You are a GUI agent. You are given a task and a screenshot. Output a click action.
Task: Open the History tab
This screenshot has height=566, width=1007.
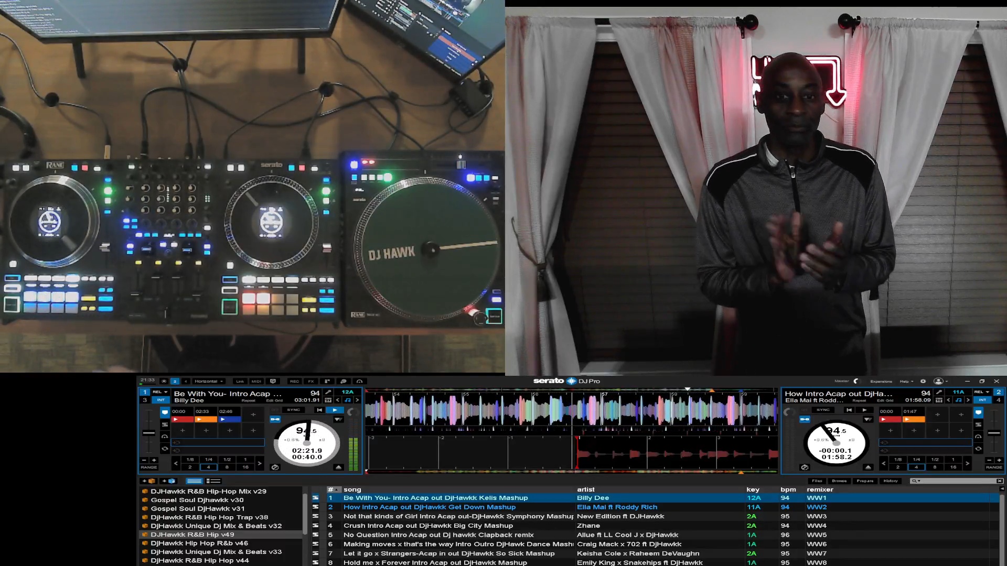890,481
